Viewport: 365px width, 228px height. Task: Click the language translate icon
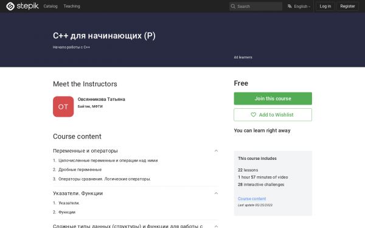tap(290, 6)
